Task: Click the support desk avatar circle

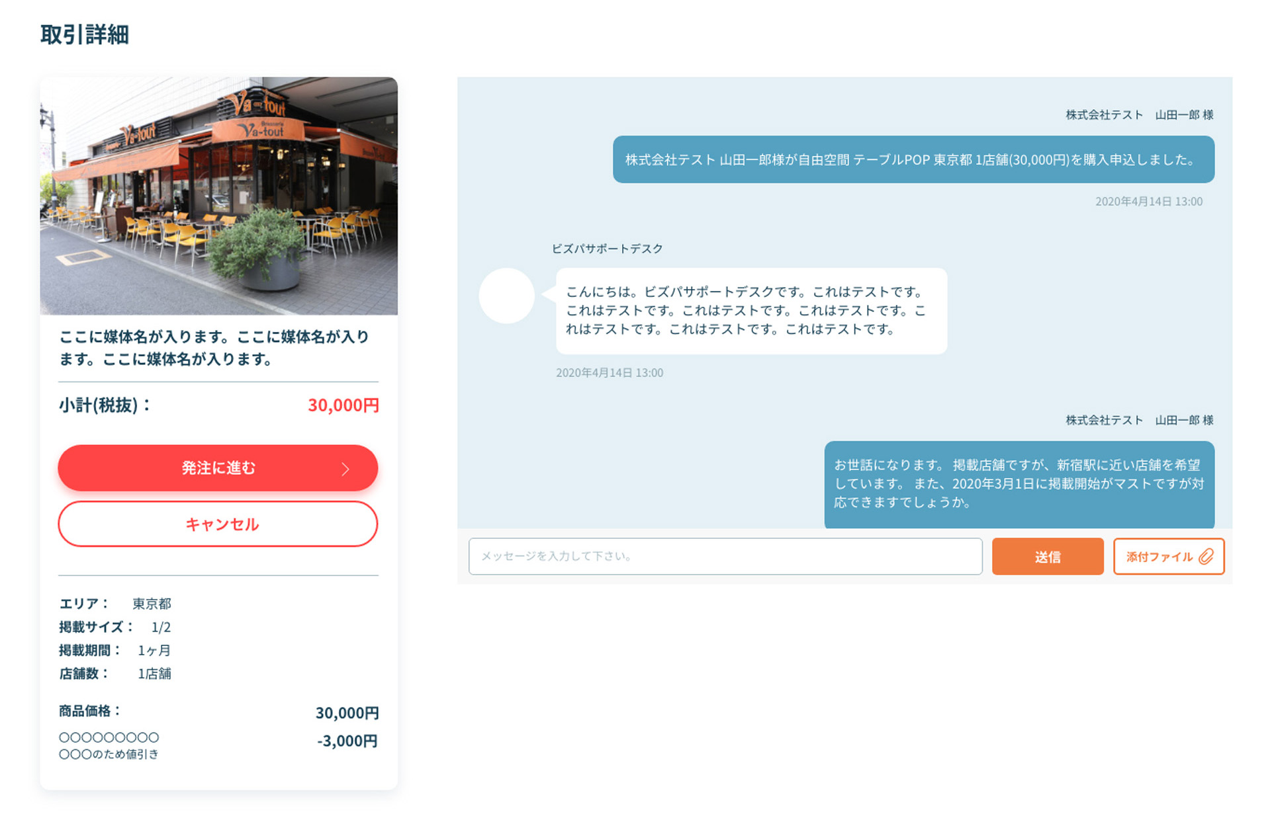Action: 506,296
